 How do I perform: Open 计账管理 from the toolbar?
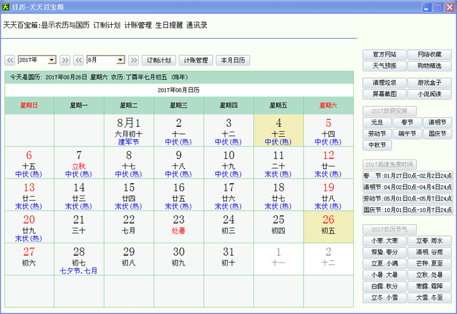click(x=196, y=60)
